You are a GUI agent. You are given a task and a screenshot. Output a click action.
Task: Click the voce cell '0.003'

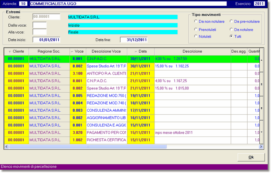tap(78, 111)
